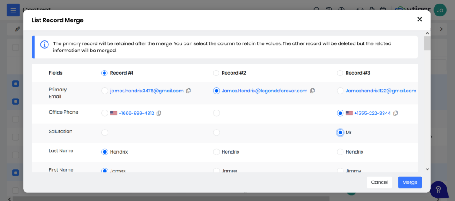Click the Merge button

(410, 182)
